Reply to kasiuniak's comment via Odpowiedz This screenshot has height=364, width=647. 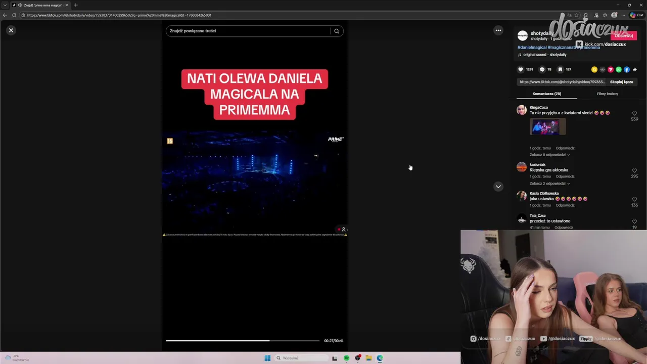(x=565, y=176)
